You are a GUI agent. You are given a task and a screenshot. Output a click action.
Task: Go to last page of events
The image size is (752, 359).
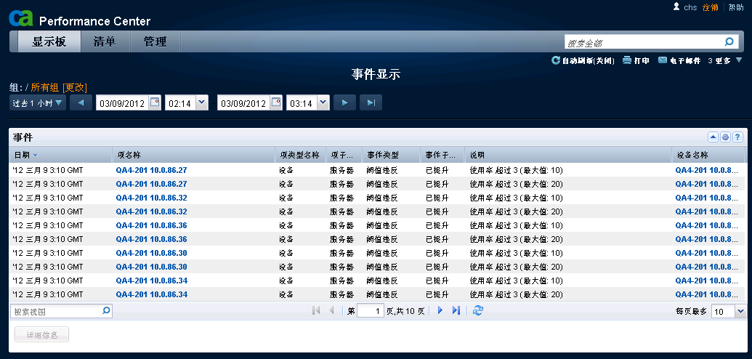pos(456,311)
